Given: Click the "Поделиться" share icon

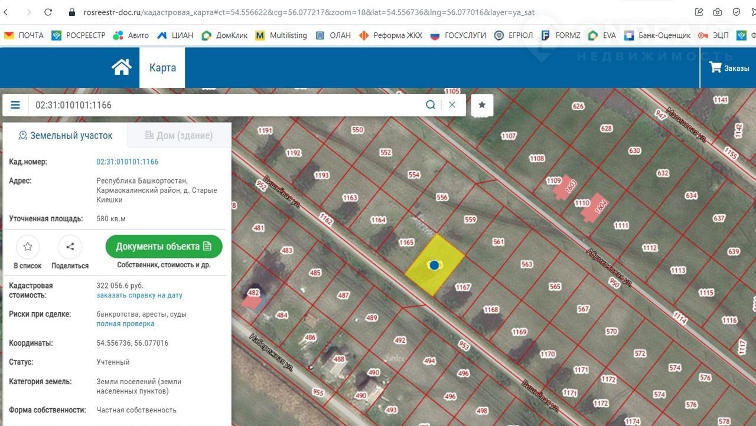Looking at the screenshot, I should pyautogui.click(x=70, y=247).
